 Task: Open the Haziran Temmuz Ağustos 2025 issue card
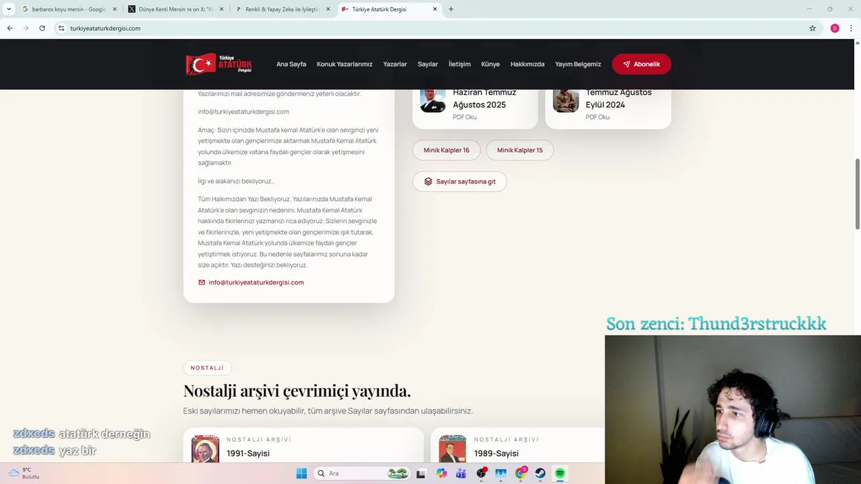click(x=475, y=108)
